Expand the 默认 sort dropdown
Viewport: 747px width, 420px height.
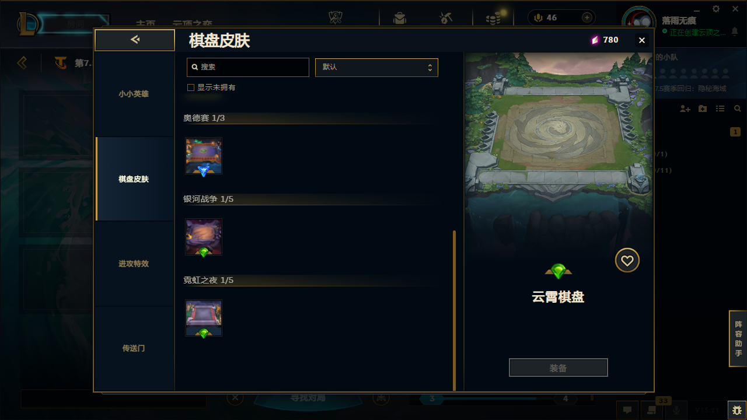coord(376,67)
